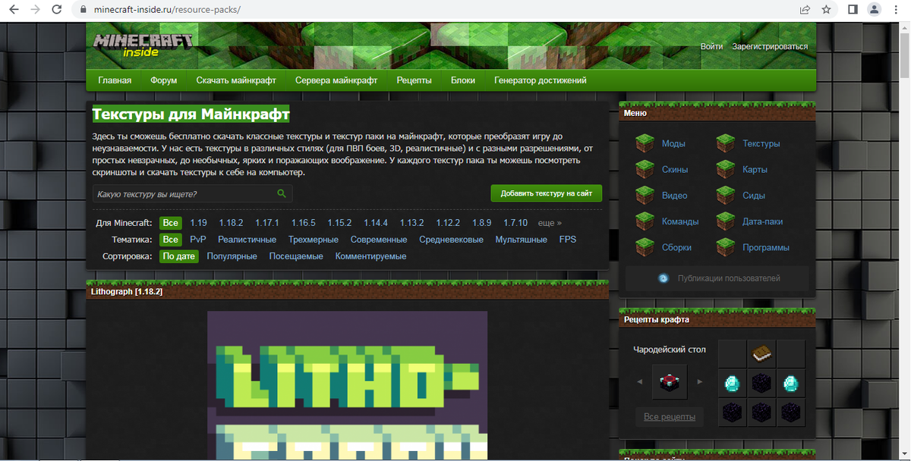Open the Chrome three-dot menu
The height and width of the screenshot is (461, 911).
(x=896, y=11)
